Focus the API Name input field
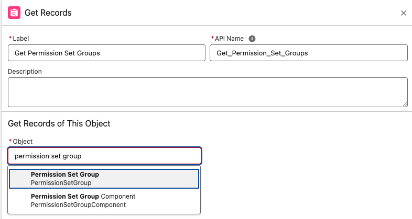 point(308,53)
